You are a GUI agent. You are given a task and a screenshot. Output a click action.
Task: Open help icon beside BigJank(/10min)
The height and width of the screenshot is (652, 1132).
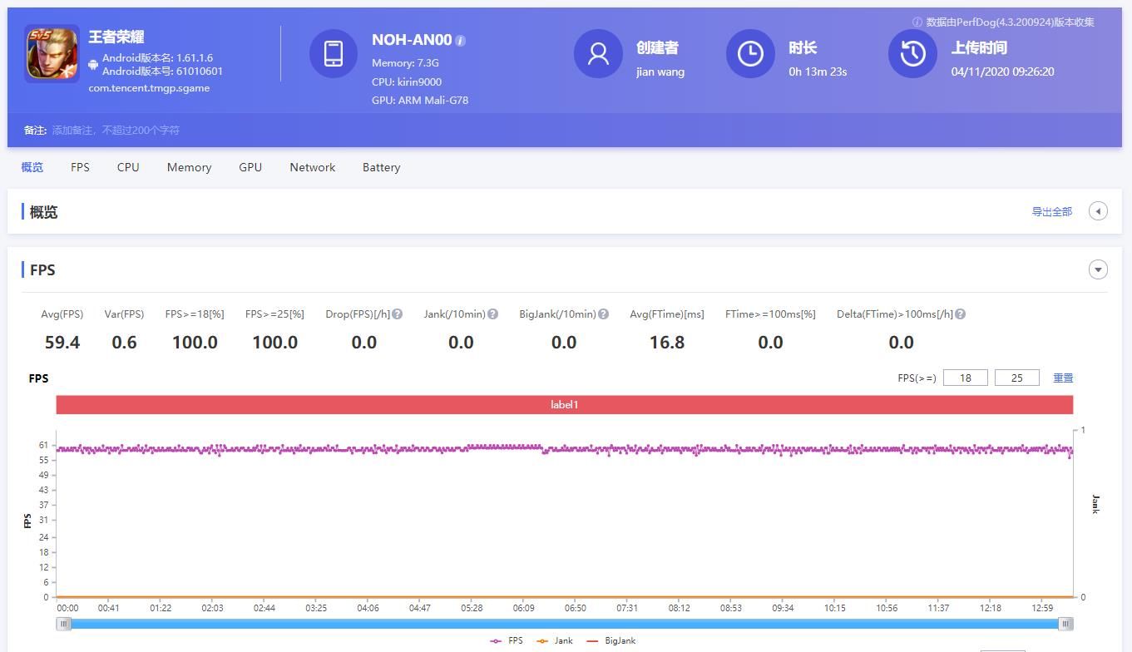(x=604, y=314)
